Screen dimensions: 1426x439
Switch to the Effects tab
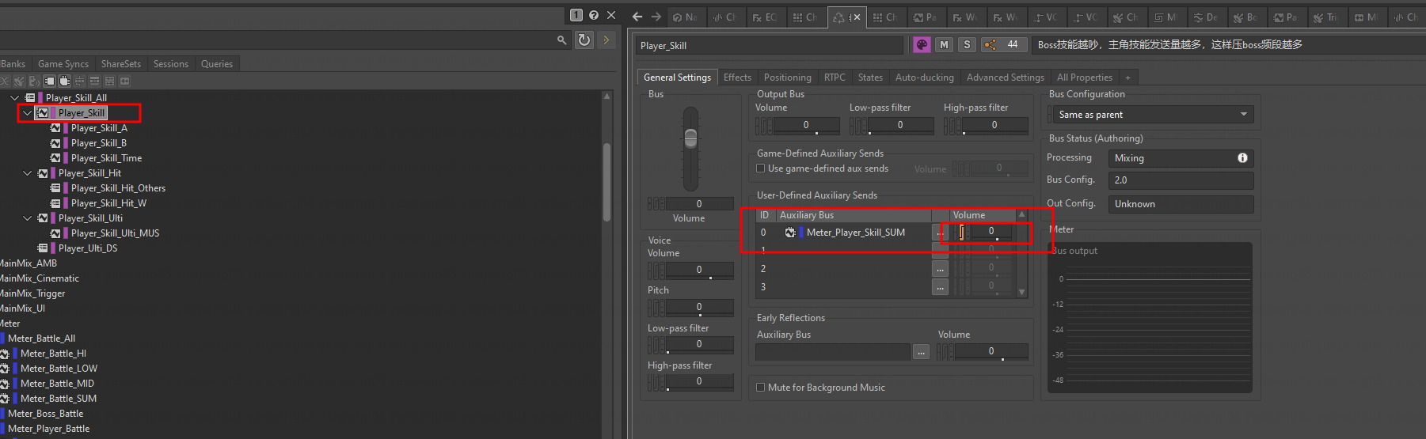coord(737,78)
